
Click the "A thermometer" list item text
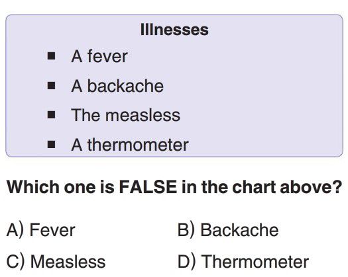130,145
